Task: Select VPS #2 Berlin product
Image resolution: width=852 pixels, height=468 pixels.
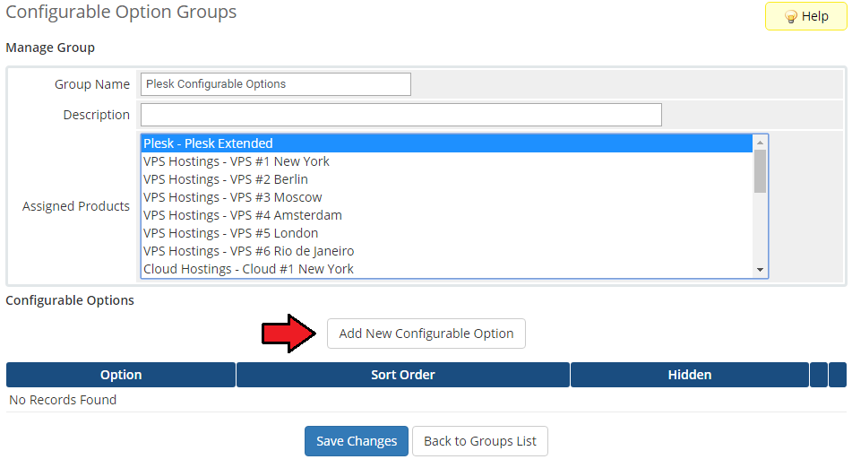Action: 447,179
